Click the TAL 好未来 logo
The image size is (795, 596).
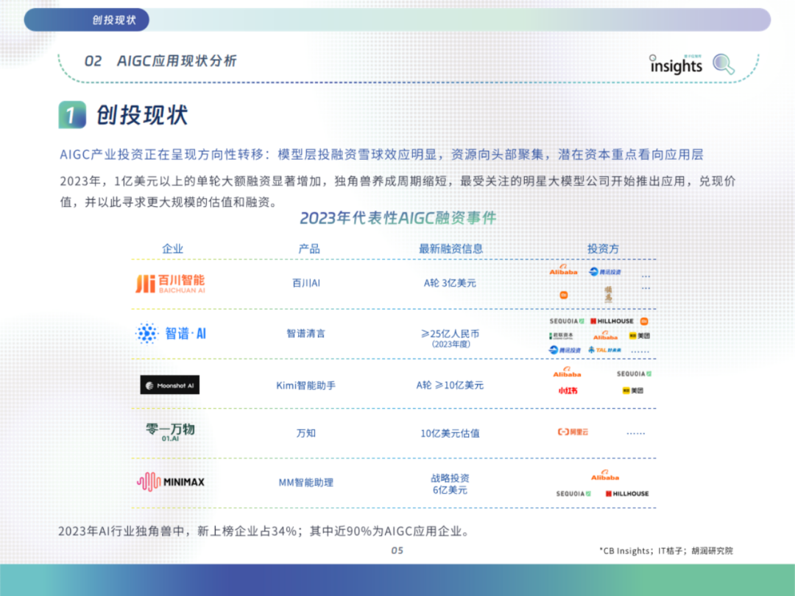click(x=604, y=350)
